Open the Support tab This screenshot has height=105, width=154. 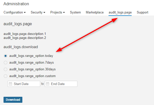click(x=142, y=12)
